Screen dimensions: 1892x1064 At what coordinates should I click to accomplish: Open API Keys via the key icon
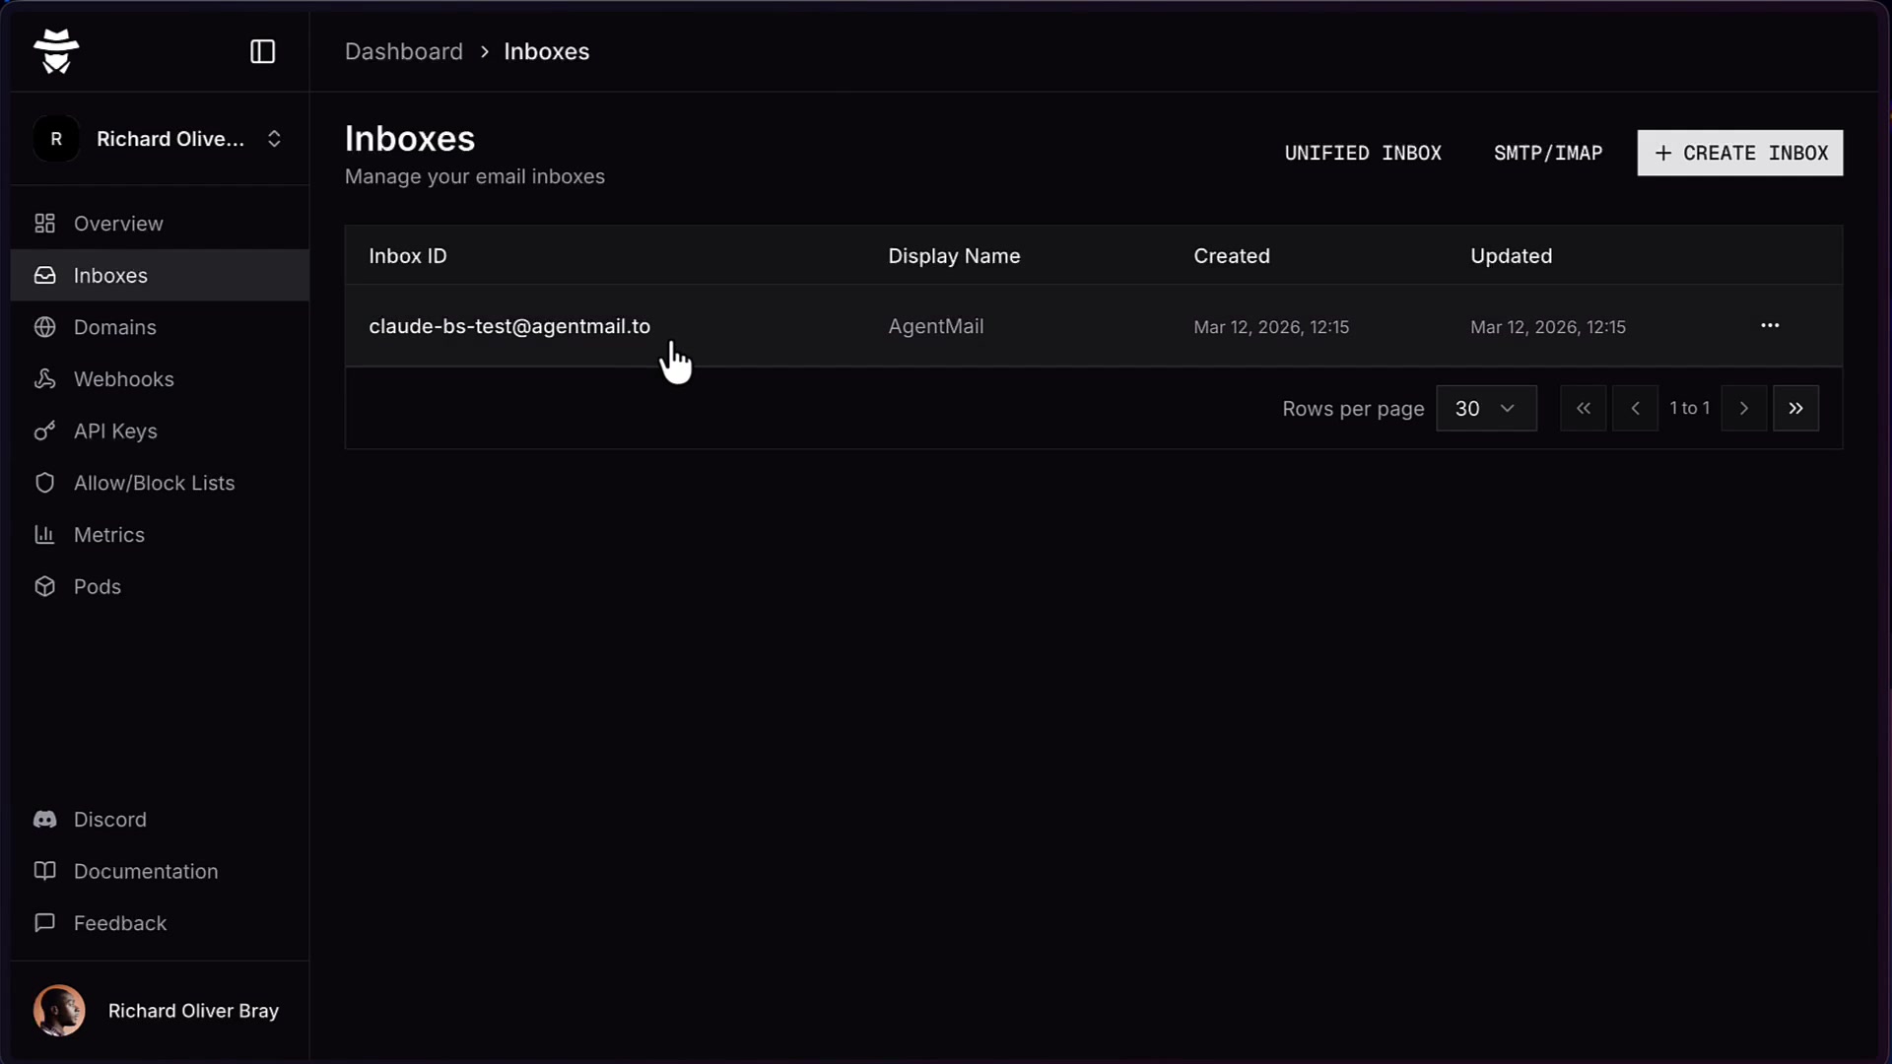click(x=45, y=431)
